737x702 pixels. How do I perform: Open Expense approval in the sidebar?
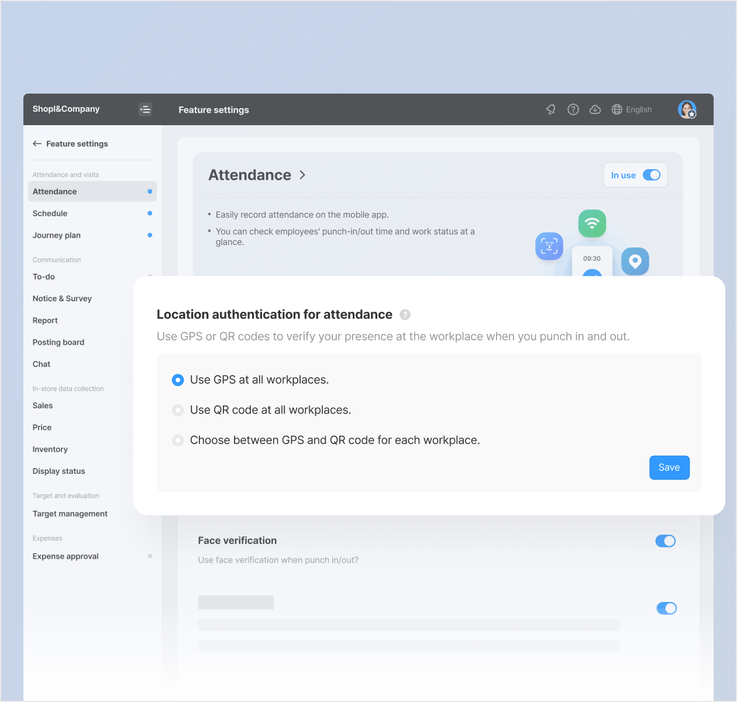point(66,556)
